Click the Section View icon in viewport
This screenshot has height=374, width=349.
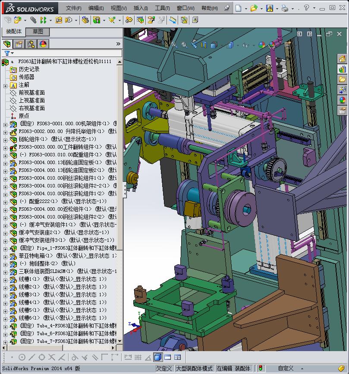pyautogui.click(x=204, y=44)
